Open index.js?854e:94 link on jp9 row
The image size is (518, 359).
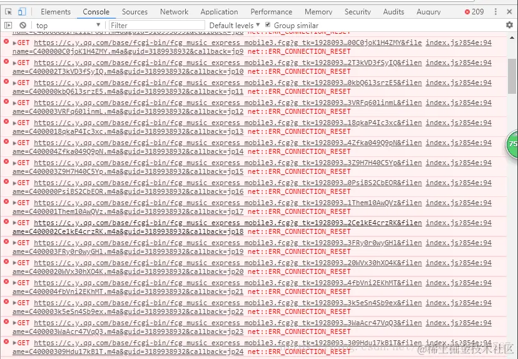(458, 43)
